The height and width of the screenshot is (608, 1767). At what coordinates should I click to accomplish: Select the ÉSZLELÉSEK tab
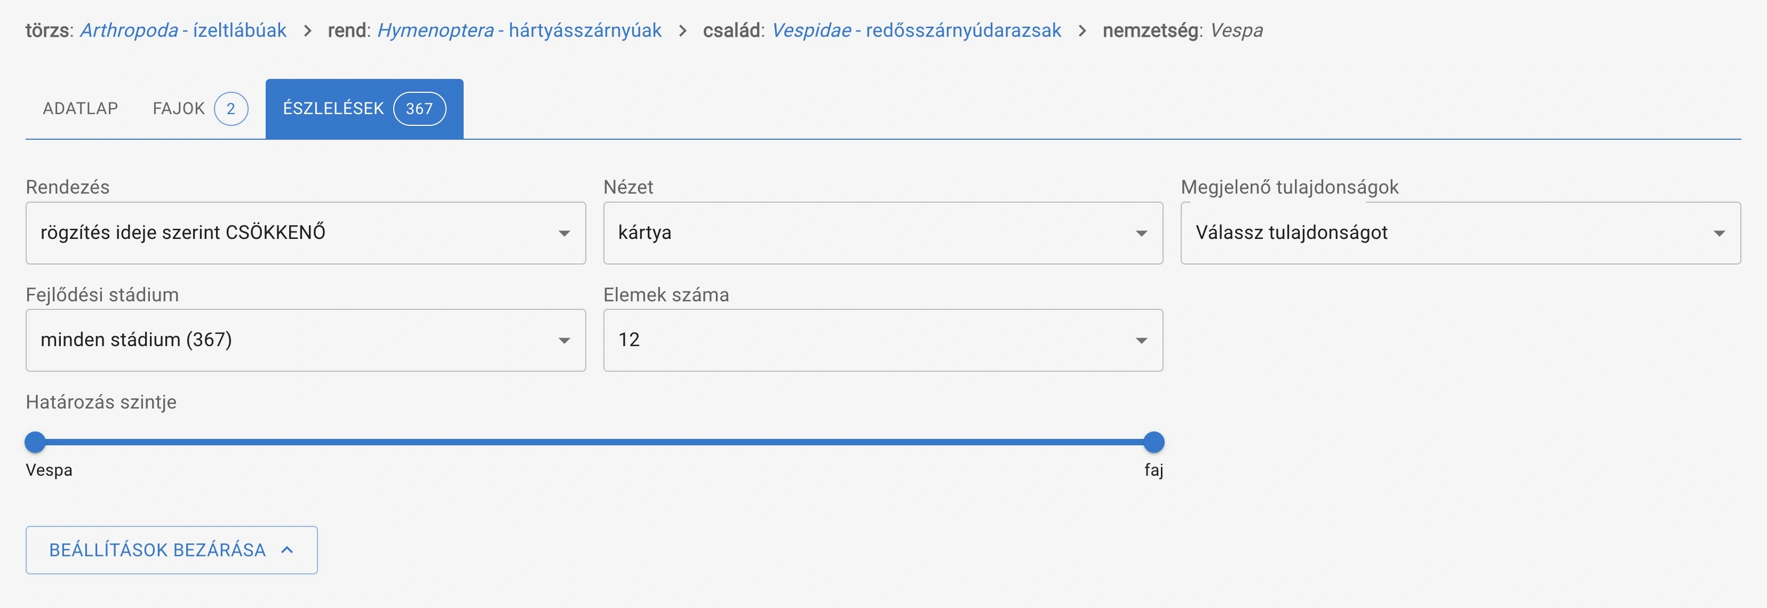tap(333, 109)
